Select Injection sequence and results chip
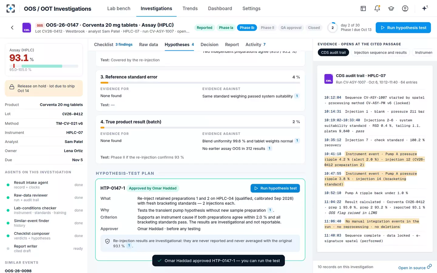 click(380, 52)
